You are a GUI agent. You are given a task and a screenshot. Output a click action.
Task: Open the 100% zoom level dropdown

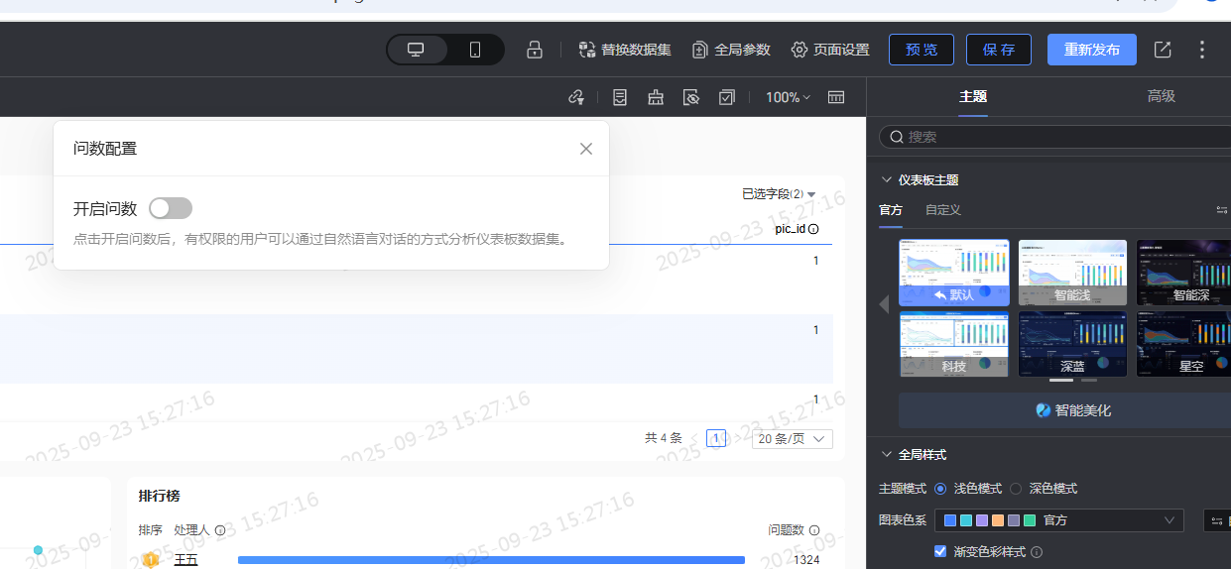point(788,97)
